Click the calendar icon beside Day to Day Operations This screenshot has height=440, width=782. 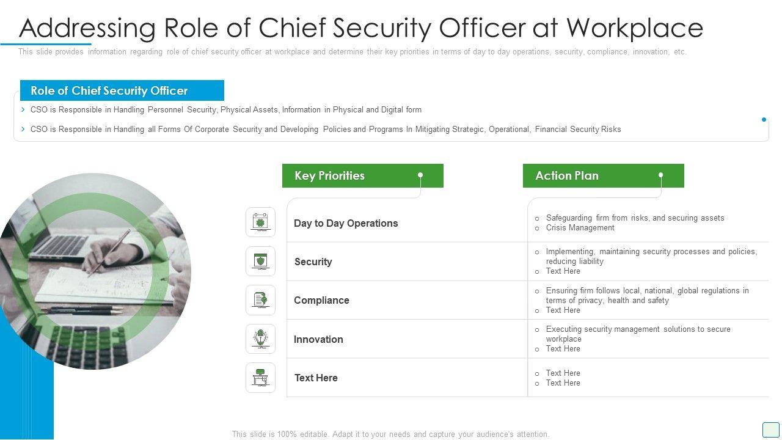261,222
